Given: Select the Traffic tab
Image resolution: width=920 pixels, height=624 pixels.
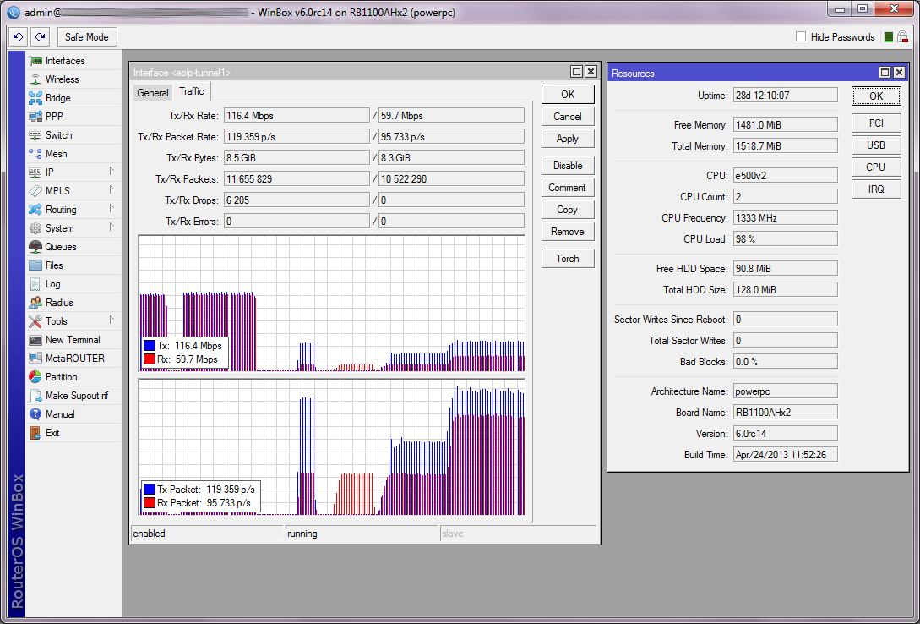Looking at the screenshot, I should (192, 91).
